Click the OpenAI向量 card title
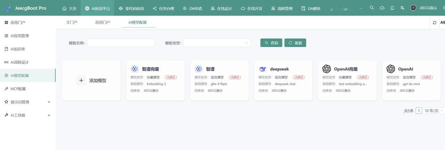This screenshot has height=150, width=445. click(x=346, y=69)
